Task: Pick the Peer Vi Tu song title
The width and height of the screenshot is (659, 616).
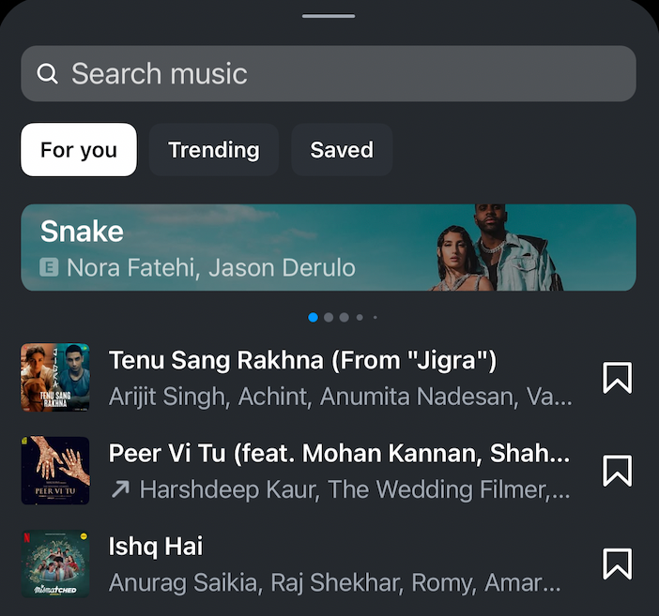Action: pyautogui.click(x=339, y=453)
